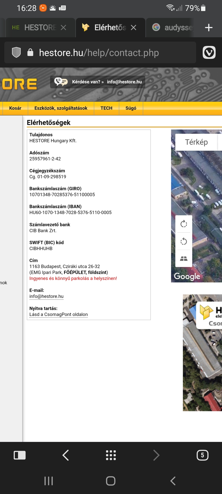
Task: Tap Android recent apps button
Action: [x=49, y=481]
